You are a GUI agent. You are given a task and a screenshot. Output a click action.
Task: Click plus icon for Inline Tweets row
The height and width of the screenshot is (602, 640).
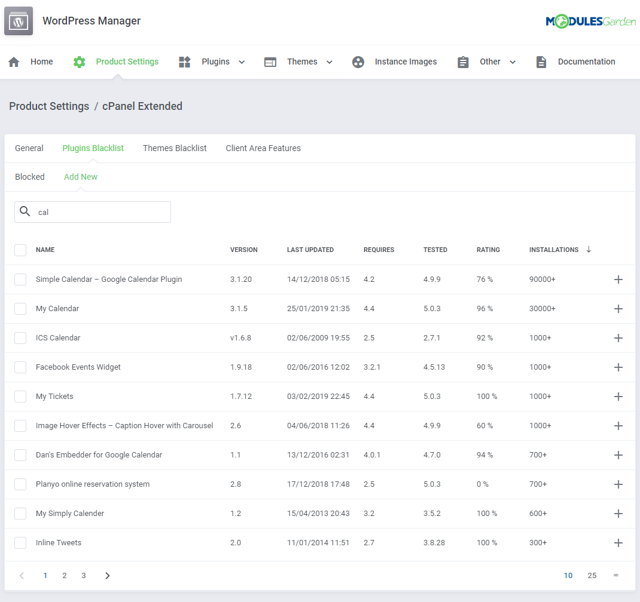[618, 543]
